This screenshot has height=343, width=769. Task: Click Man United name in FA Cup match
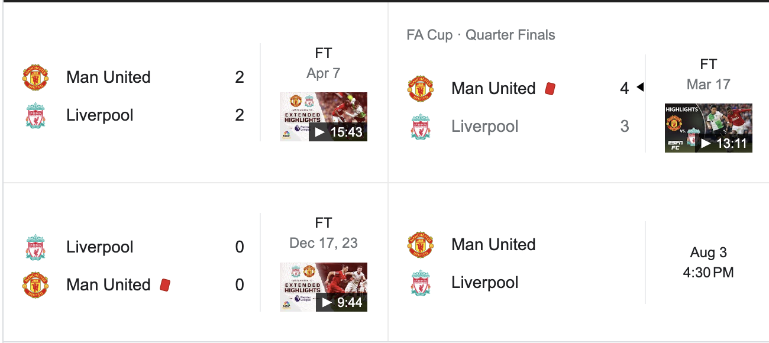[493, 89]
